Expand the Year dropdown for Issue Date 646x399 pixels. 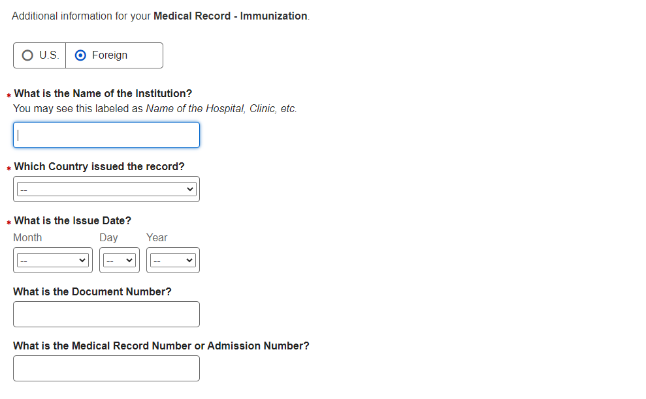pos(173,260)
